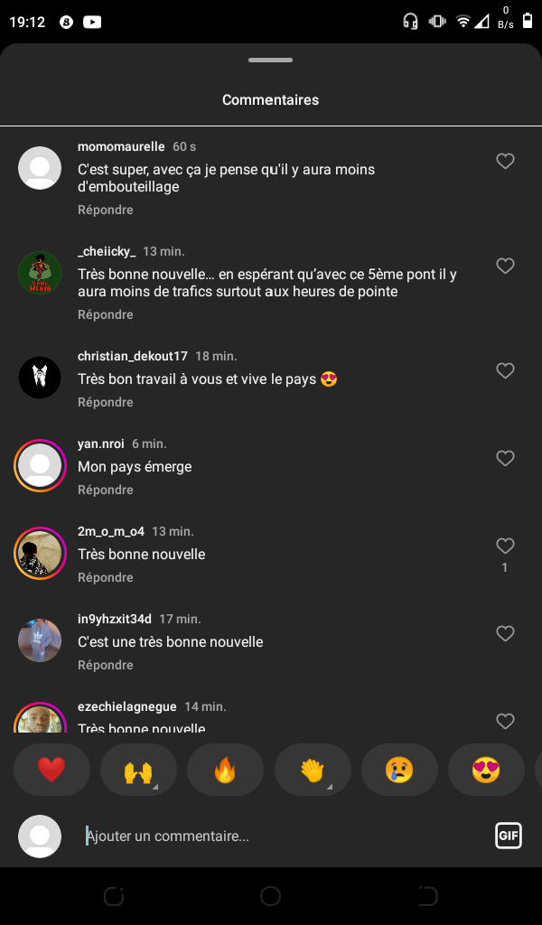Like yan.nroi's comment
Viewport: 542px width, 925px height.
[505, 459]
